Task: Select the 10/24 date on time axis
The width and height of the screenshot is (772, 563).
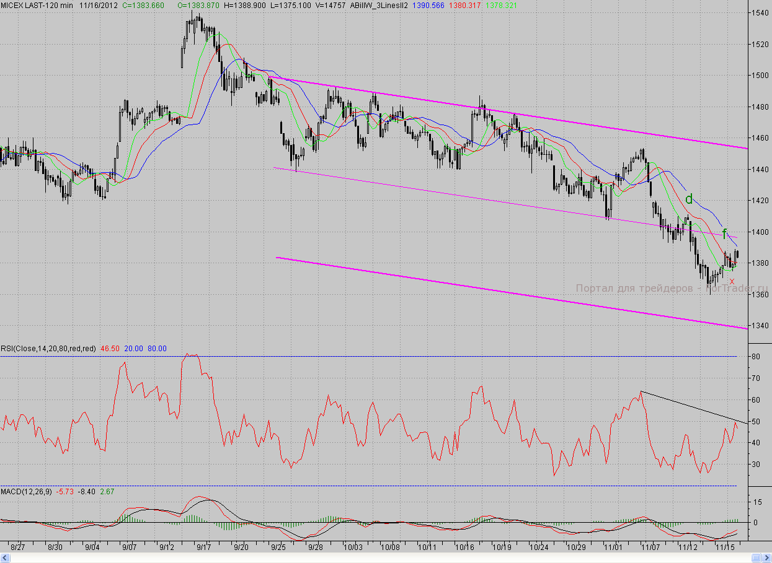Action: [539, 548]
